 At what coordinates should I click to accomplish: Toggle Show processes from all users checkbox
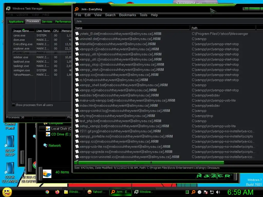[14, 105]
